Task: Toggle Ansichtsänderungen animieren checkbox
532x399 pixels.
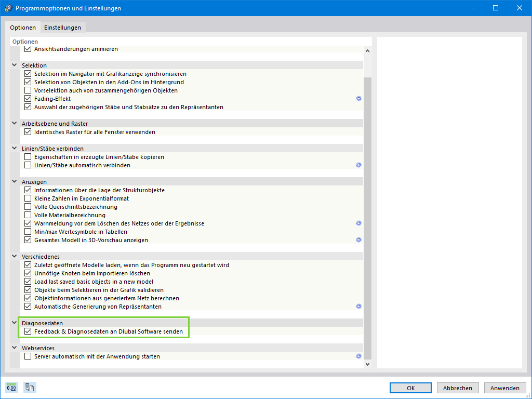Action: (28, 49)
